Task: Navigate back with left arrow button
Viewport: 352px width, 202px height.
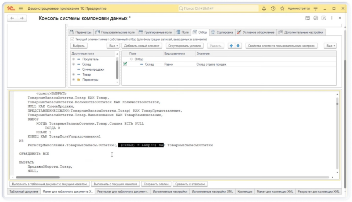Action: click(x=12, y=18)
